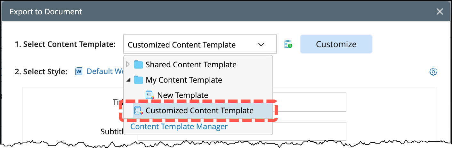The height and width of the screenshot is (148, 452).
Task: Click the Shared Content Template folder icon
Action: (139, 64)
